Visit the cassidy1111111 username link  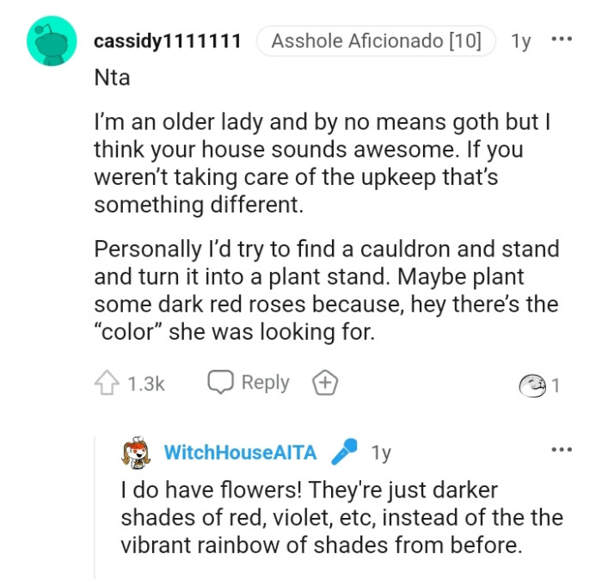(167, 40)
